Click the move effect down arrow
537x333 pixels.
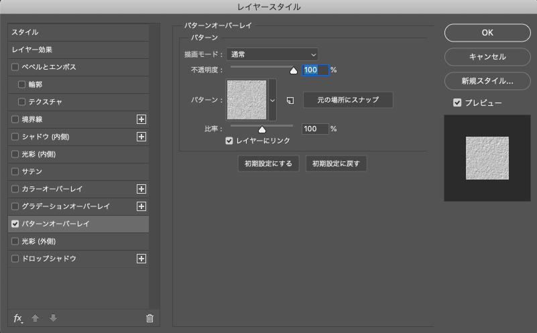[53, 318]
